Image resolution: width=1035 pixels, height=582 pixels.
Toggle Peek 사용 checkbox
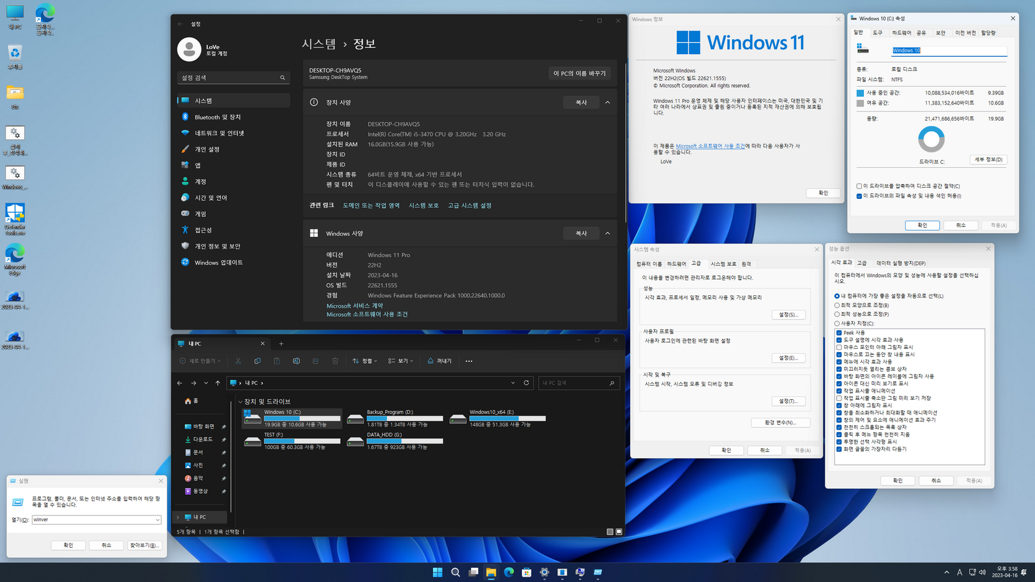pos(839,333)
